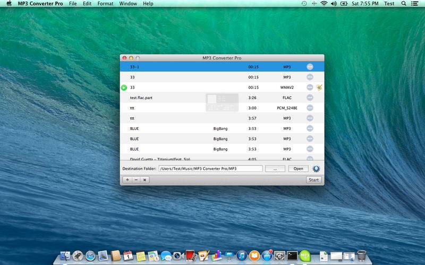Screen dimensions: 425x265
Task: Launch Safari from the Dock
Action: (x=90, y=256)
